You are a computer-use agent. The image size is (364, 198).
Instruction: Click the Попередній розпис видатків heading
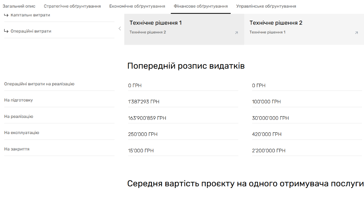pyautogui.click(x=186, y=66)
